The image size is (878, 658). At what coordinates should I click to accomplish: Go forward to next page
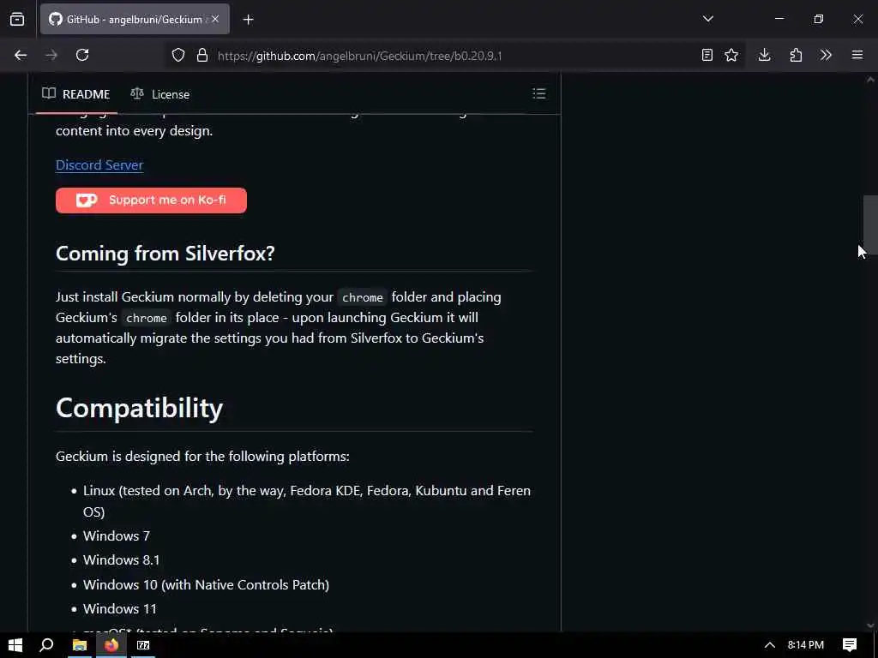pos(51,55)
